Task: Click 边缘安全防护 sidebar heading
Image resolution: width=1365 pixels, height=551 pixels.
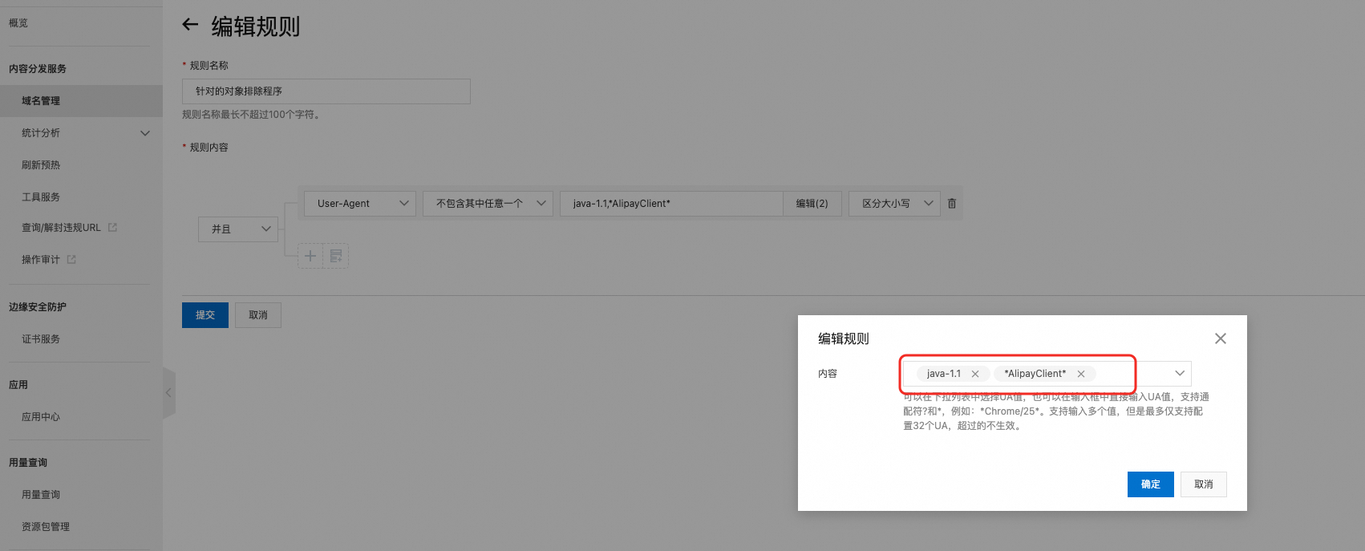Action: click(x=38, y=307)
